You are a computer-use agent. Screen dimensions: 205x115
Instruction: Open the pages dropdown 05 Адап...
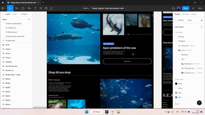(x=26, y=14)
